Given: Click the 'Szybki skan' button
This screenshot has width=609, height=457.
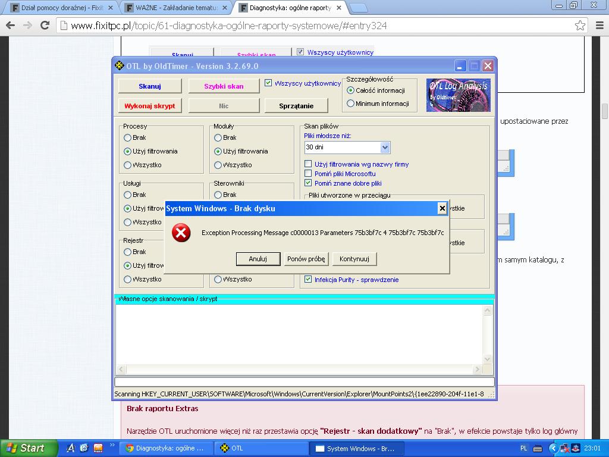Looking at the screenshot, I should coord(224,86).
